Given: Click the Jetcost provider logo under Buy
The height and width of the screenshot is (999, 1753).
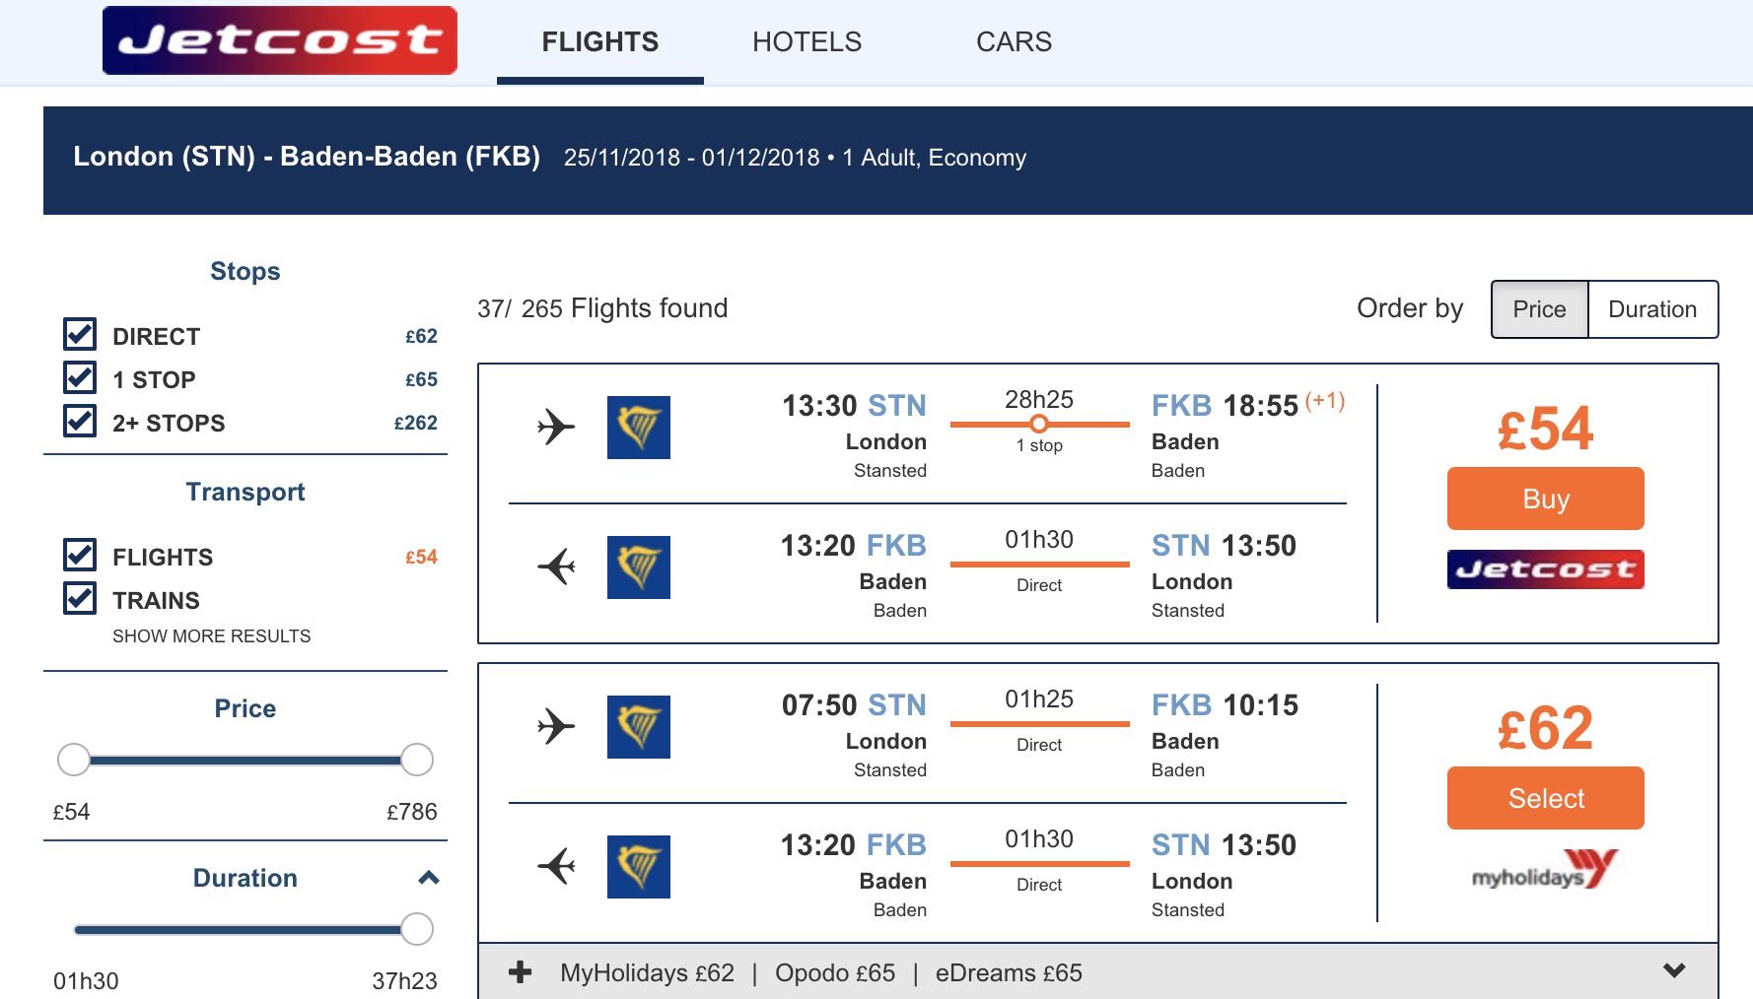Looking at the screenshot, I should (1545, 569).
